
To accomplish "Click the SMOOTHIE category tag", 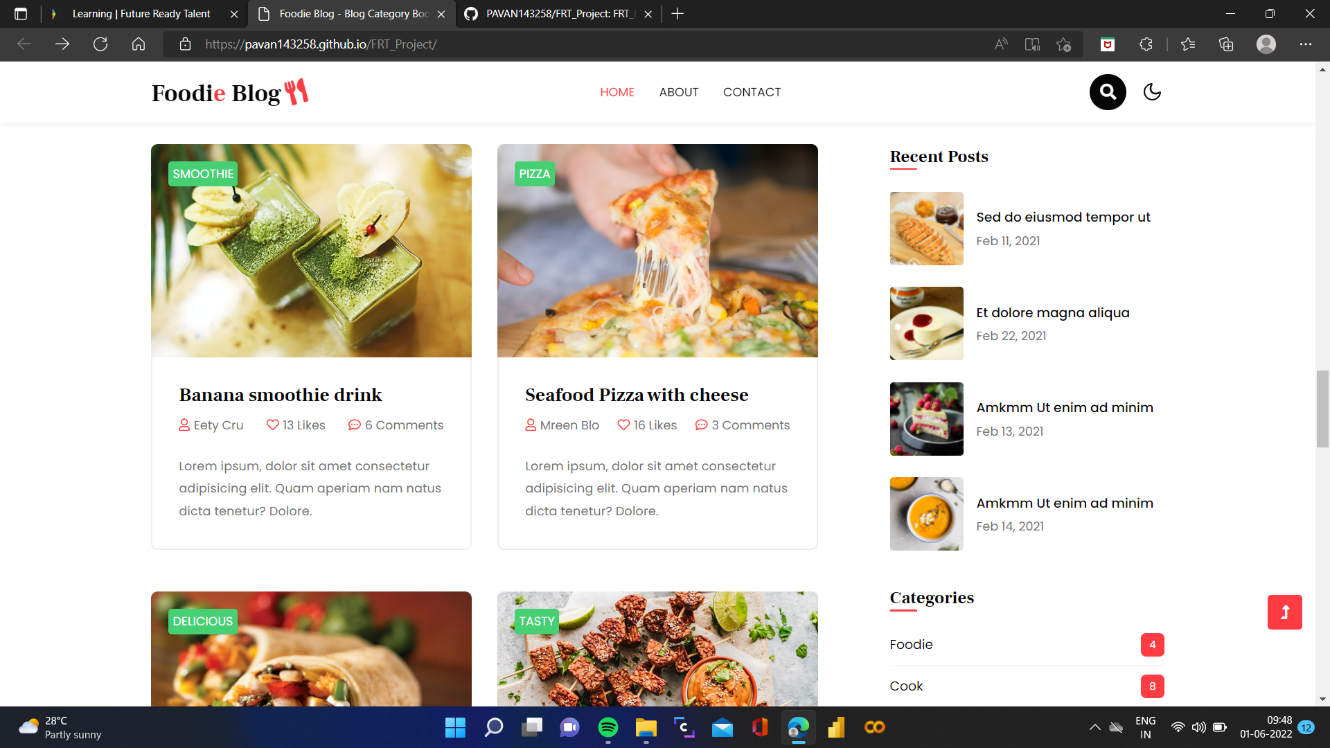I will [x=203, y=174].
